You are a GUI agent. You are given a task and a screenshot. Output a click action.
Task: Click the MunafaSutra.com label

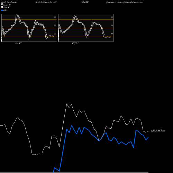[x=134, y=2]
